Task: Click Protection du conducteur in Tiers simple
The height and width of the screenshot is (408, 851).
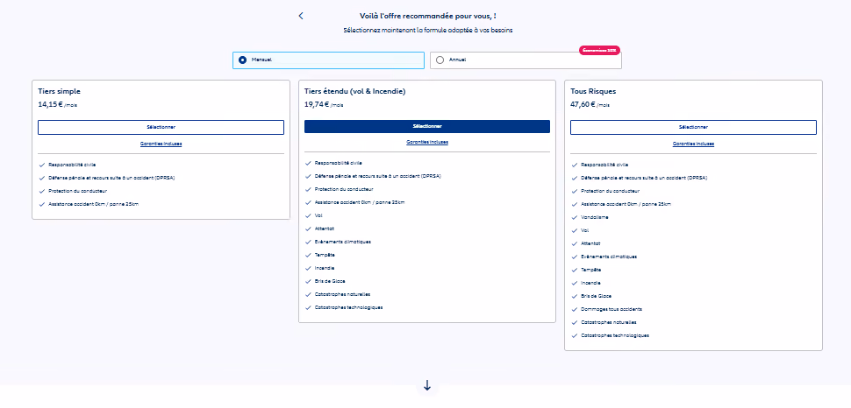Action: click(77, 191)
